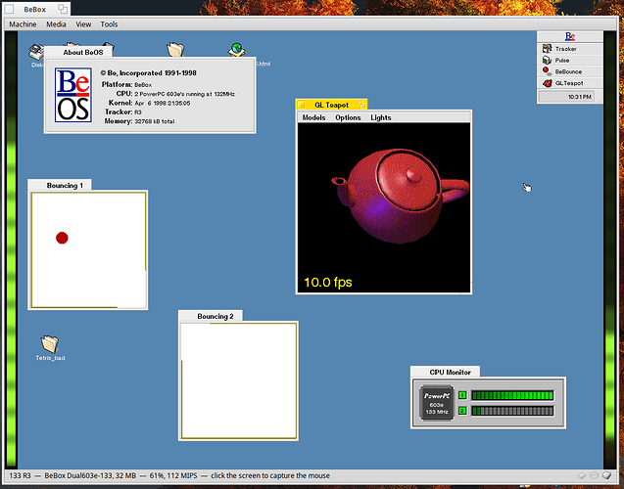
Task: Click the copyright line in About BeOS
Action: coord(148,73)
